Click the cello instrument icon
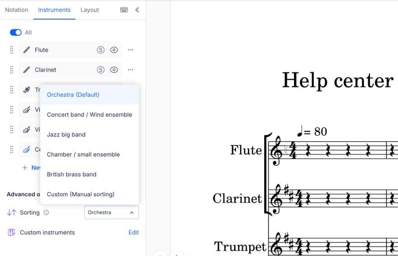Viewport: 398px width, 256px height. coord(26,150)
